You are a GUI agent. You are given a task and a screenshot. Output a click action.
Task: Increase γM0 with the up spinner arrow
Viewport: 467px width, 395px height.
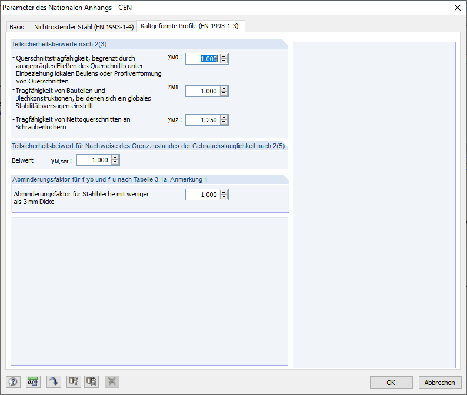[x=224, y=56]
